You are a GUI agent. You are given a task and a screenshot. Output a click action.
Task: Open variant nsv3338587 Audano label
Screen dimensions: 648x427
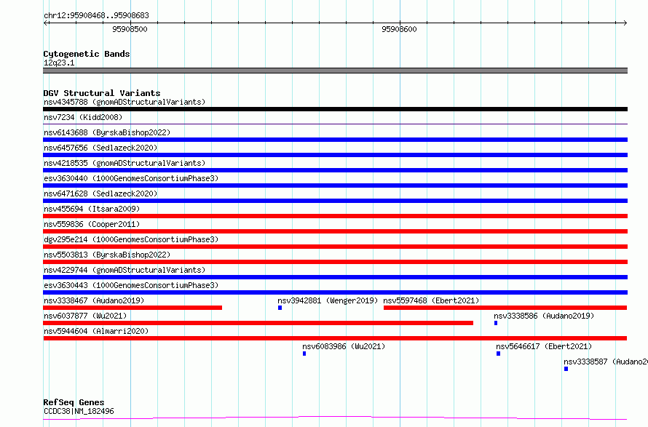(606, 362)
